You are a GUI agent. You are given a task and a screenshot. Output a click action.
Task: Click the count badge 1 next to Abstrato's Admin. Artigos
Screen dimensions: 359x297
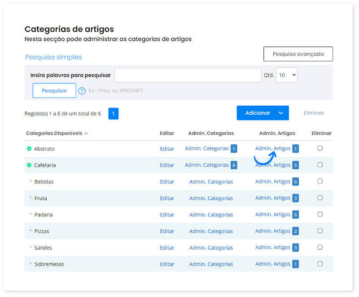tap(295, 148)
